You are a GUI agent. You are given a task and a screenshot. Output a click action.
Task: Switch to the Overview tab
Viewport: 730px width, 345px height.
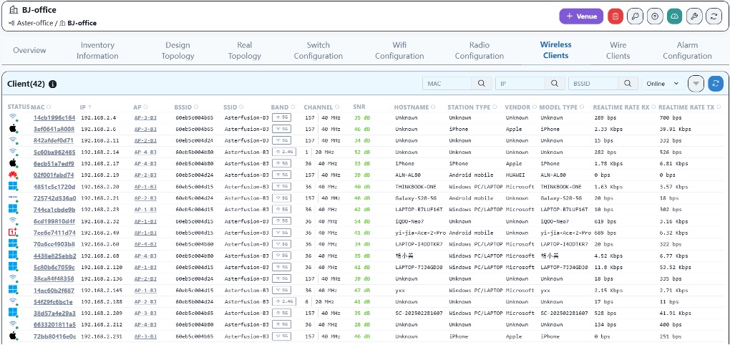pos(29,50)
